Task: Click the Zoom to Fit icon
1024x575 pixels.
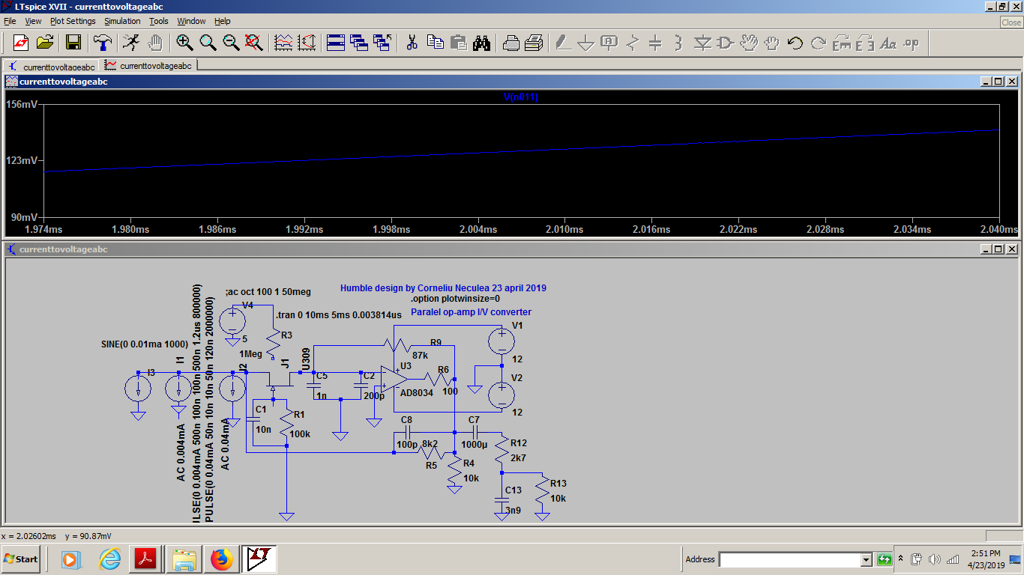Action: 254,42
